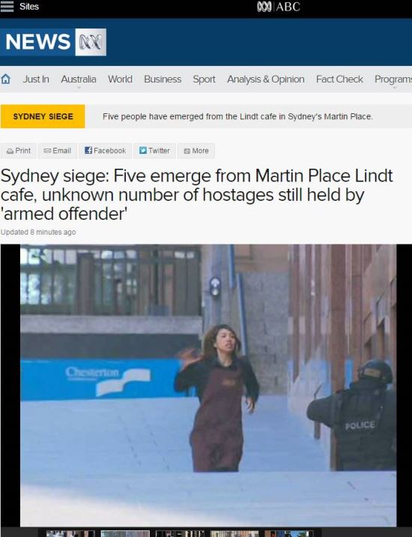Select first thumbnail below main photo

(70, 533)
